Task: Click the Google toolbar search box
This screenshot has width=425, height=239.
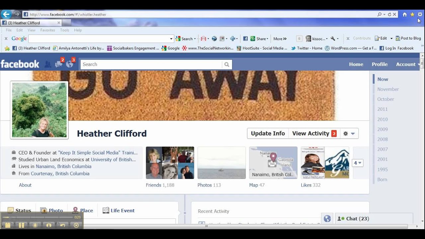Action: [99, 39]
